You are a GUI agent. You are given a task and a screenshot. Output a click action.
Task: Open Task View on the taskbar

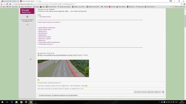pyautogui.click(x=7, y=102)
